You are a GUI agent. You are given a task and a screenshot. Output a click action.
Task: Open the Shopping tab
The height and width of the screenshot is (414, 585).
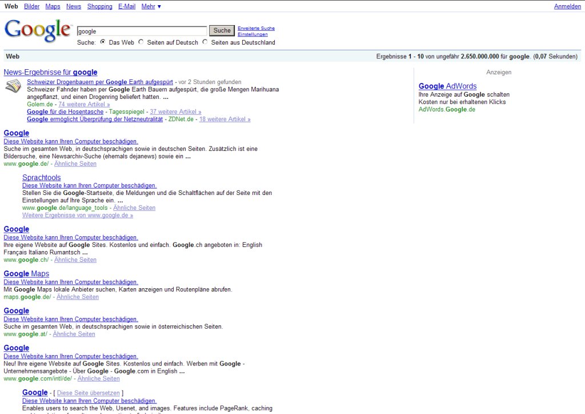tap(99, 6)
